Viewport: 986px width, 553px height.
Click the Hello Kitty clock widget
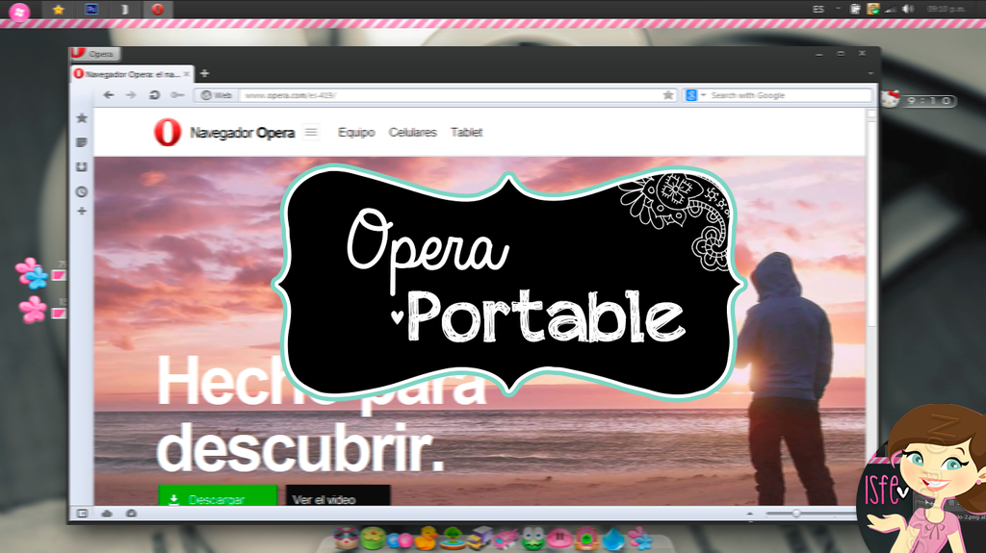click(x=919, y=99)
